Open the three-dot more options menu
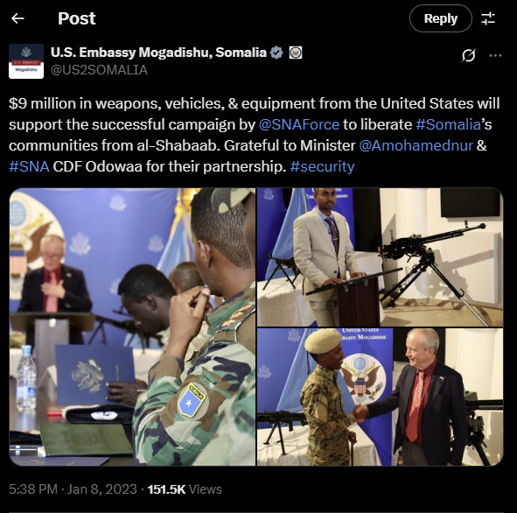The width and height of the screenshot is (517, 513). pyautogui.click(x=496, y=55)
